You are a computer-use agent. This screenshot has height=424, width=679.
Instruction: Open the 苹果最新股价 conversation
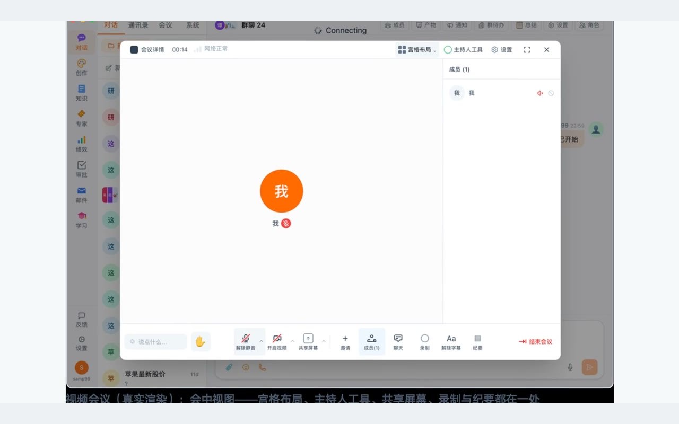pos(152,378)
